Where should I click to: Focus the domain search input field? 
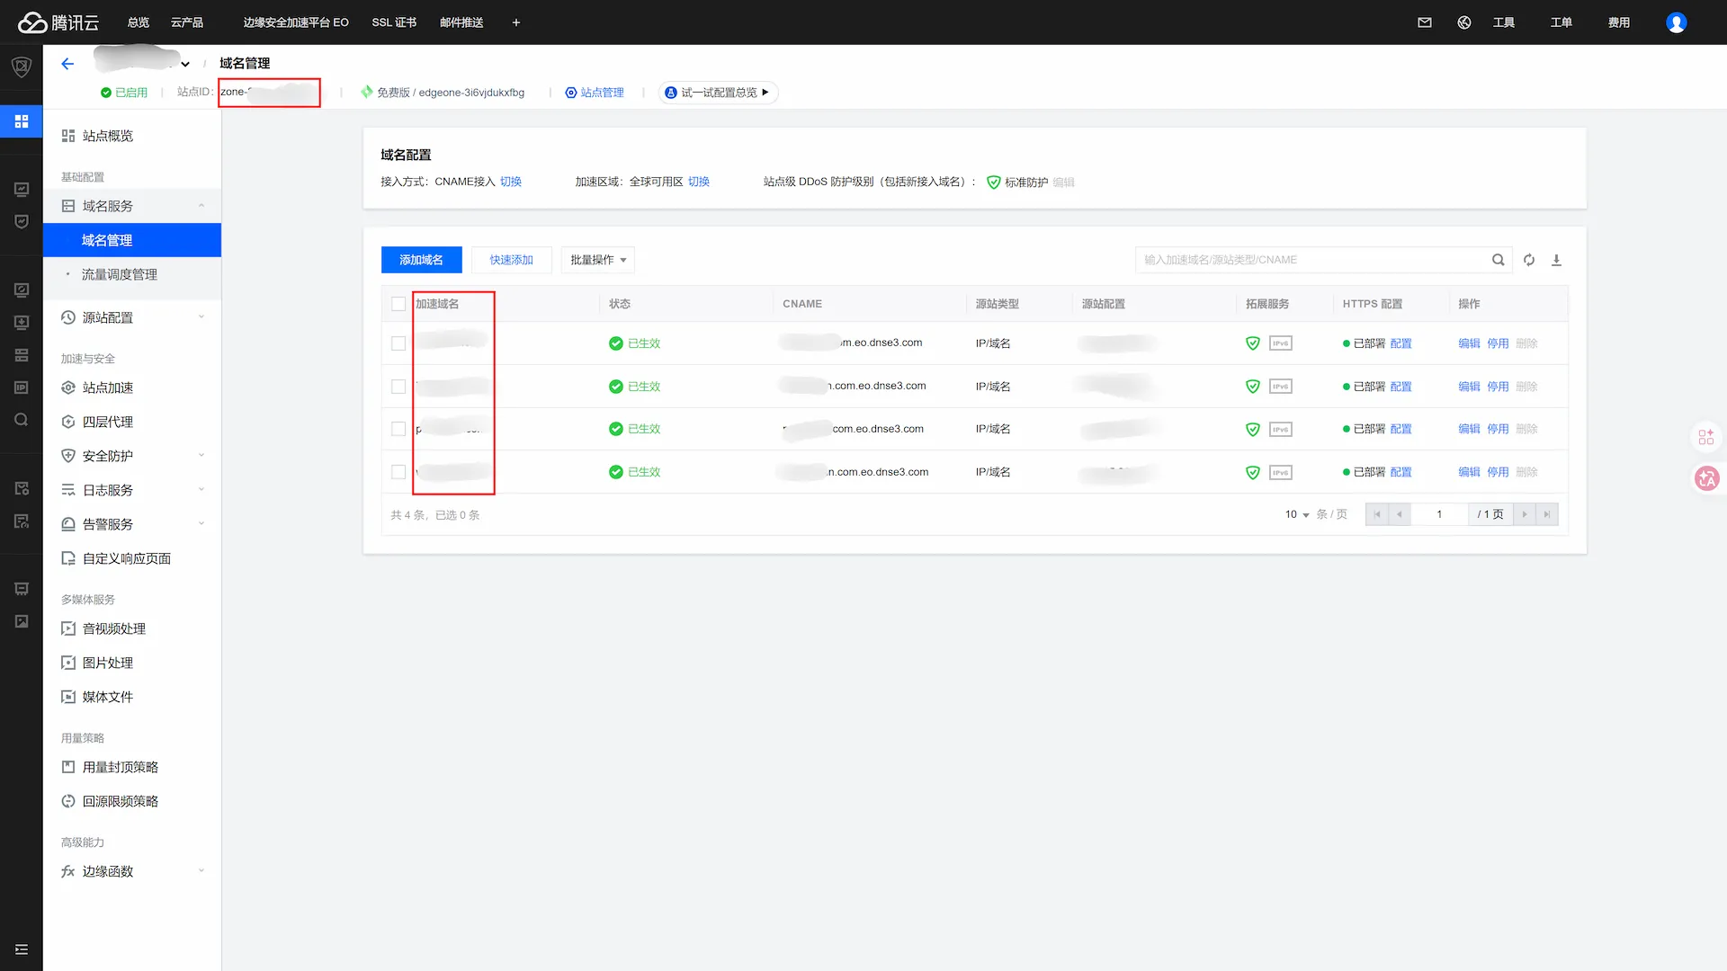point(1309,260)
